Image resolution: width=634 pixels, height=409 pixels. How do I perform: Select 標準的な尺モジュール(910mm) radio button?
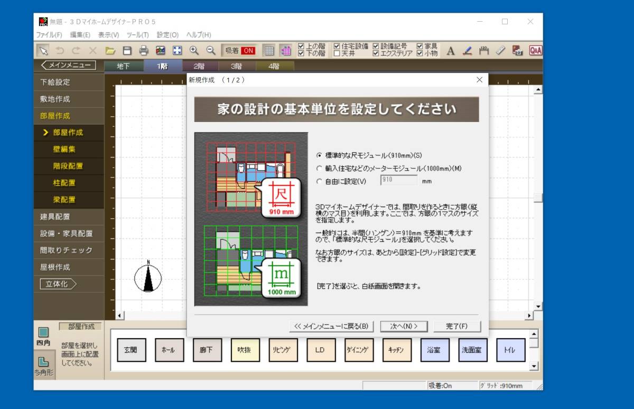pyautogui.click(x=319, y=156)
